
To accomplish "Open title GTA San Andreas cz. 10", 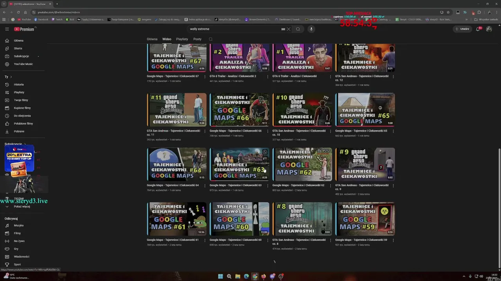I will [299, 133].
